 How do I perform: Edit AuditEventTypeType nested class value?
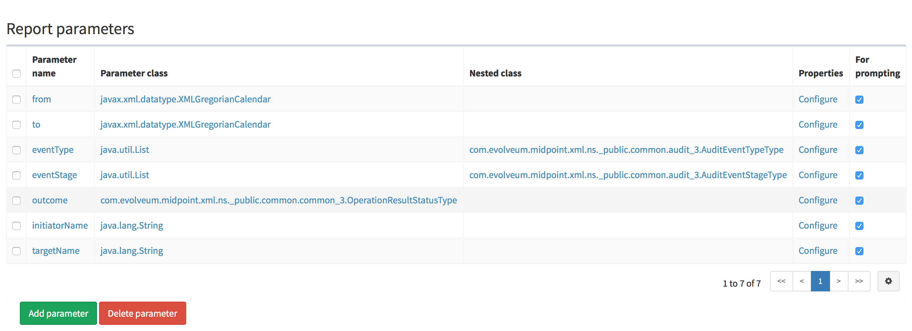click(626, 149)
